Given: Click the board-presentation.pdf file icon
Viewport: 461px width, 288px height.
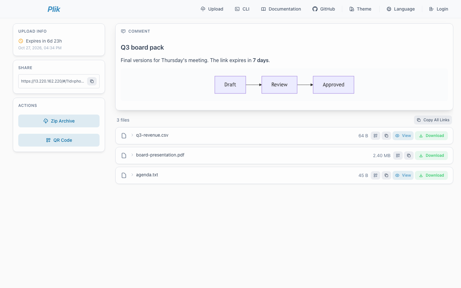Looking at the screenshot, I should 124,156.
